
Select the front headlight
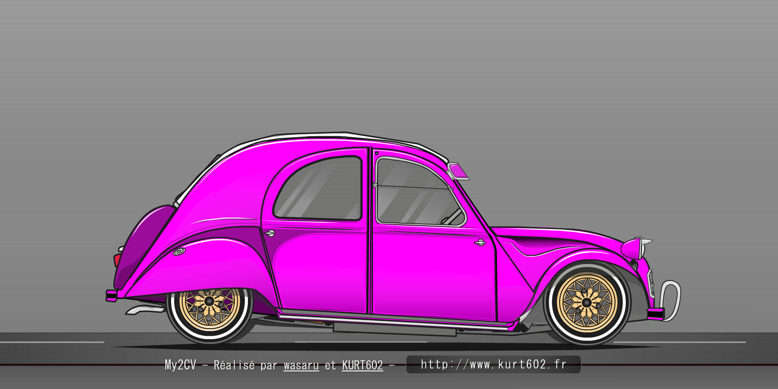(x=636, y=248)
